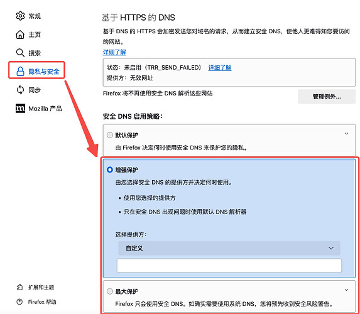Click the 基于 HTTPS 的 DNS heading
The height and width of the screenshot is (314, 360).
click(138, 18)
